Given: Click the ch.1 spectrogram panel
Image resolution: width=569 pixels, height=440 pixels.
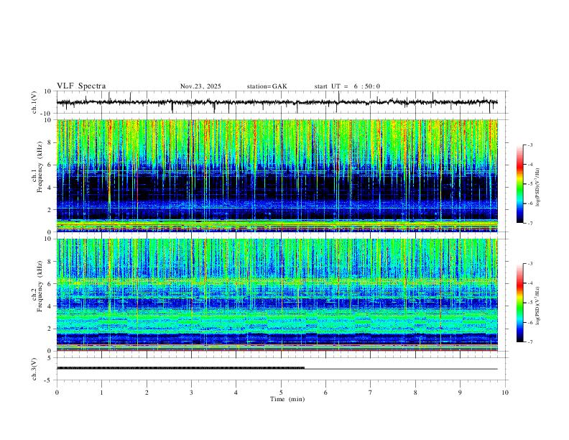Looking at the screenshot, I should pos(277,175).
